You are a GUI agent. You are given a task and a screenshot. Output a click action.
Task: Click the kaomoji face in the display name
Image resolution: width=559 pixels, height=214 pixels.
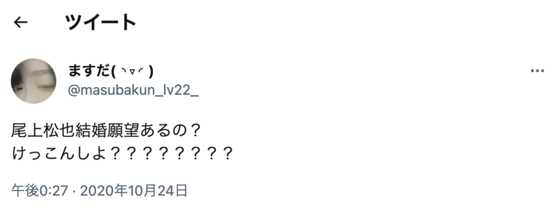(132, 71)
